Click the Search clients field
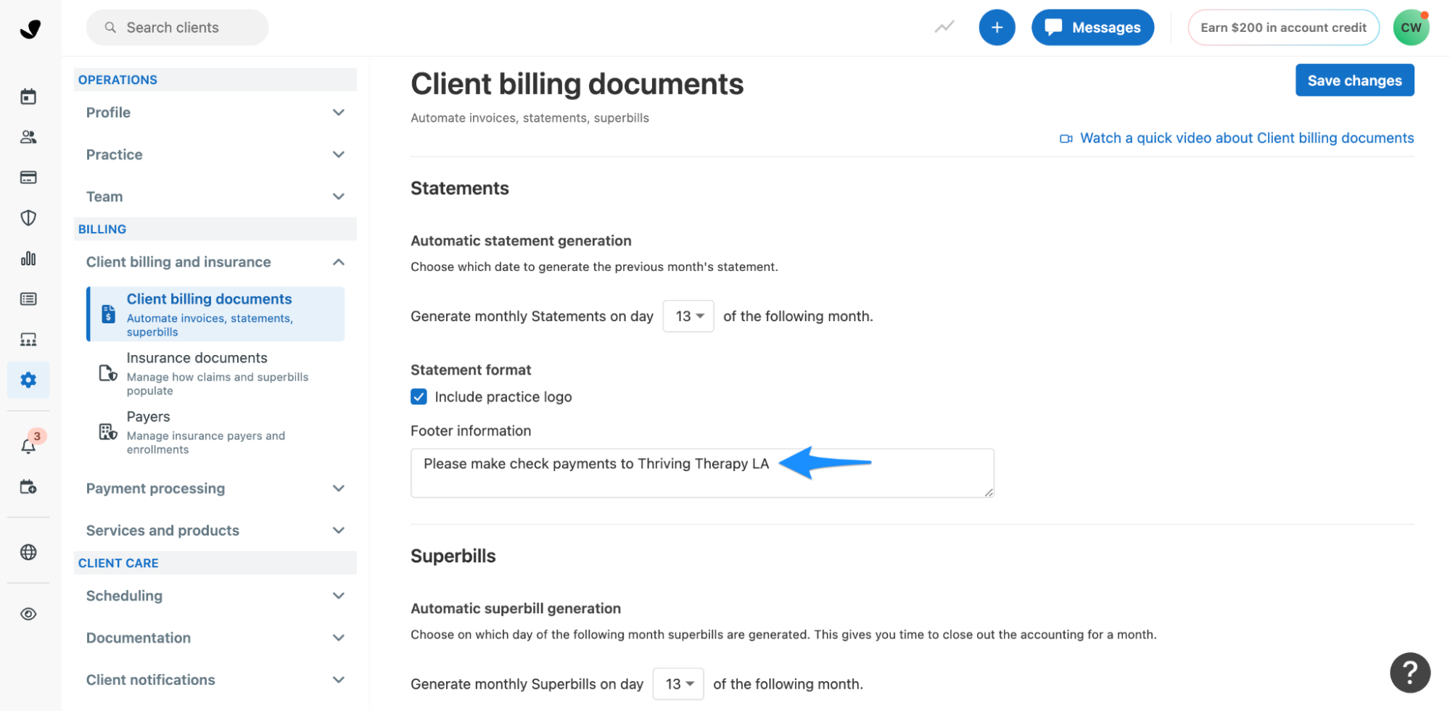Image resolution: width=1450 pixels, height=711 pixels. (x=177, y=28)
